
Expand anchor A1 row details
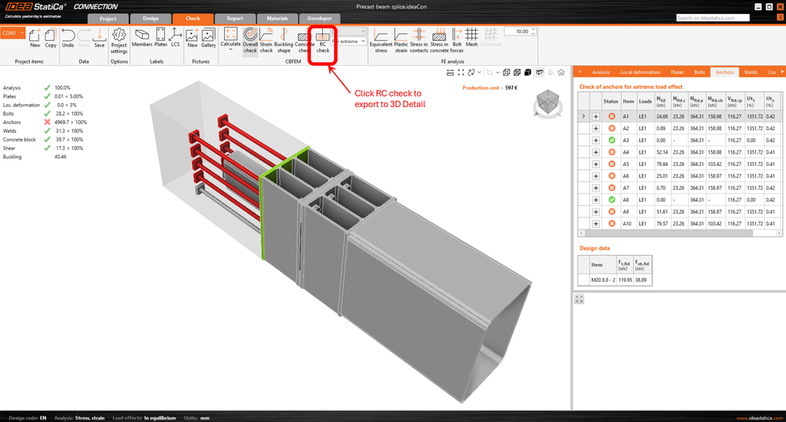596,117
